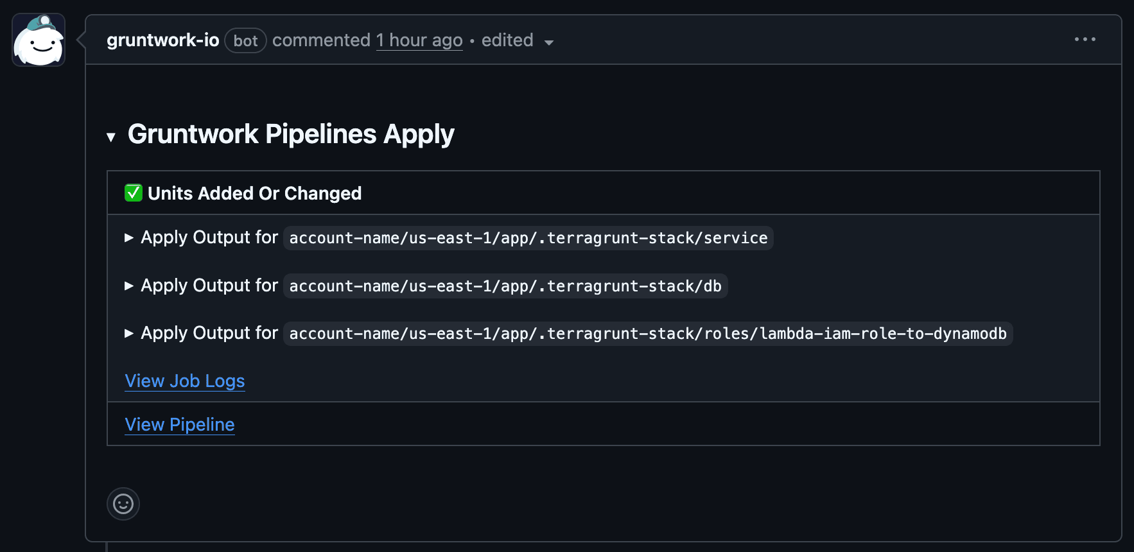This screenshot has width=1134, height=552.
Task: Click the 'Units Added Or Changed' heading
Action: coord(255,193)
